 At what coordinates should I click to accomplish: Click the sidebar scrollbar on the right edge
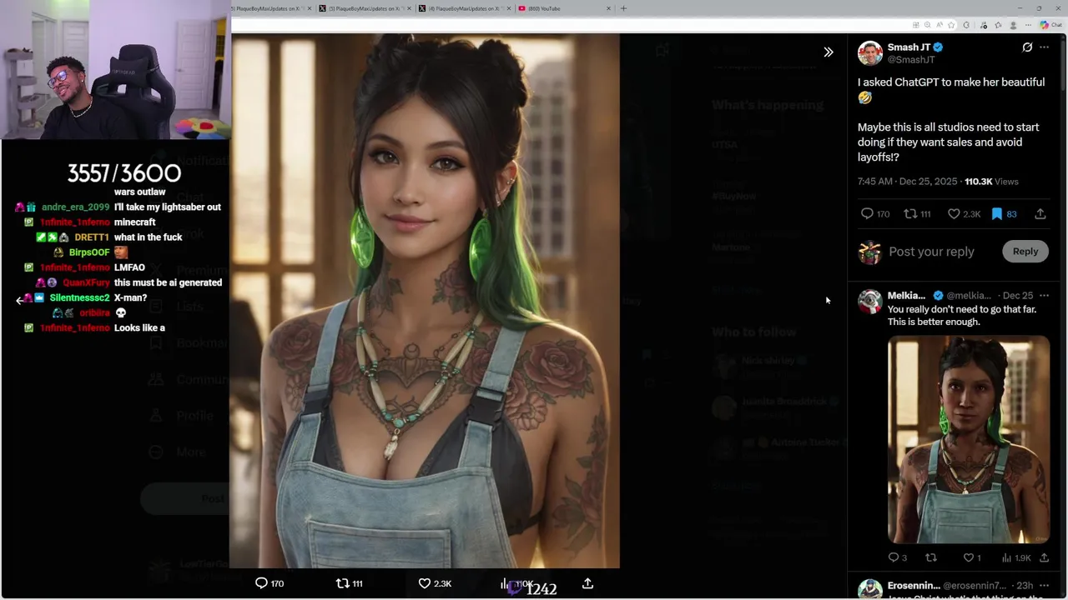[1065, 67]
